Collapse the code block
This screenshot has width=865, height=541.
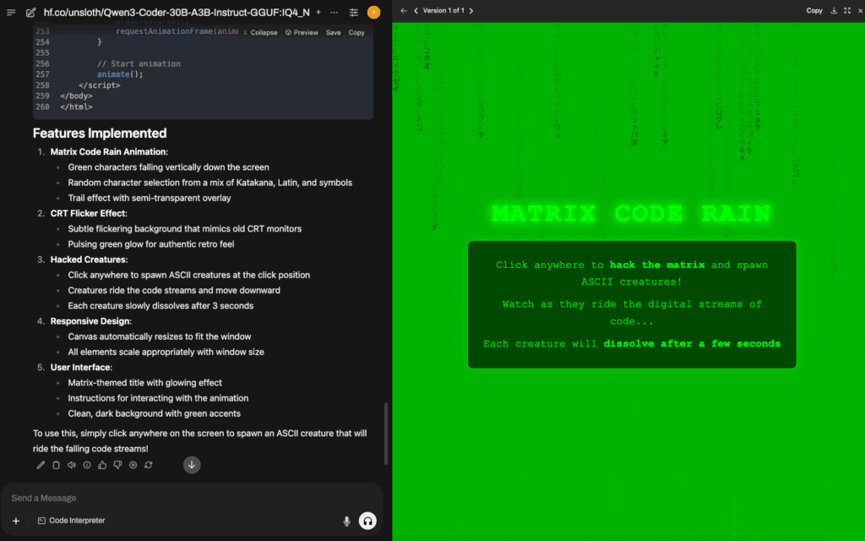click(x=260, y=33)
